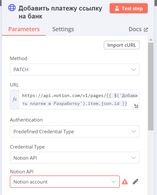Open the Authentication dropdown
The height and width of the screenshot is (195, 157).
(75, 131)
